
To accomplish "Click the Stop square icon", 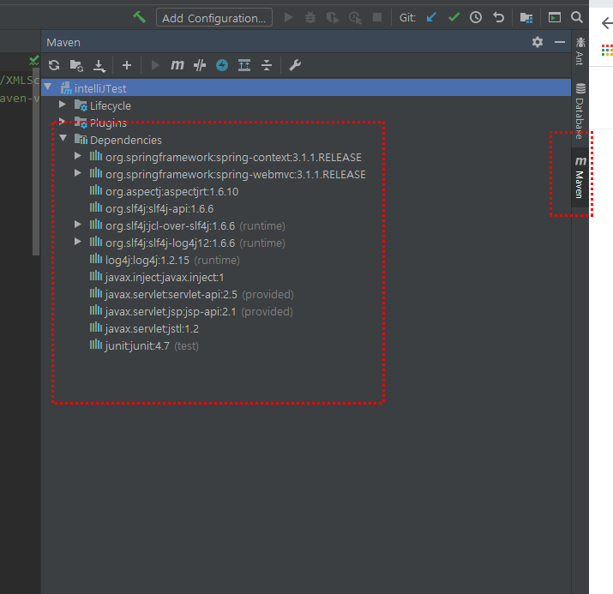I will pos(377,17).
